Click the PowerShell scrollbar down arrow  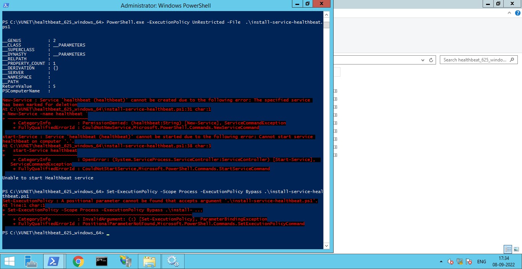(x=326, y=246)
